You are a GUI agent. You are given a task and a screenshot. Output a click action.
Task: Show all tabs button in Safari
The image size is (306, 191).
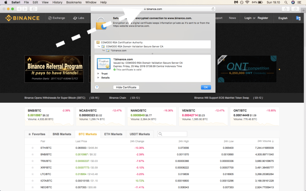coord(295,9)
